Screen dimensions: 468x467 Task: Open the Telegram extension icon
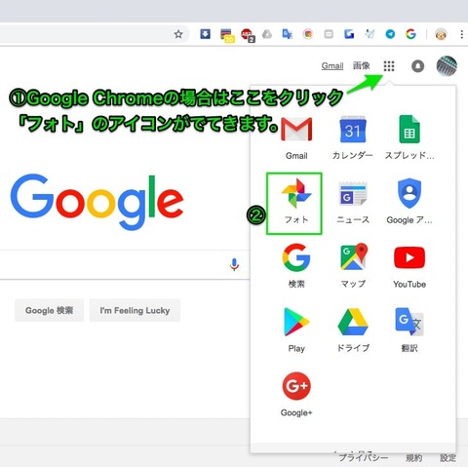coord(390,34)
